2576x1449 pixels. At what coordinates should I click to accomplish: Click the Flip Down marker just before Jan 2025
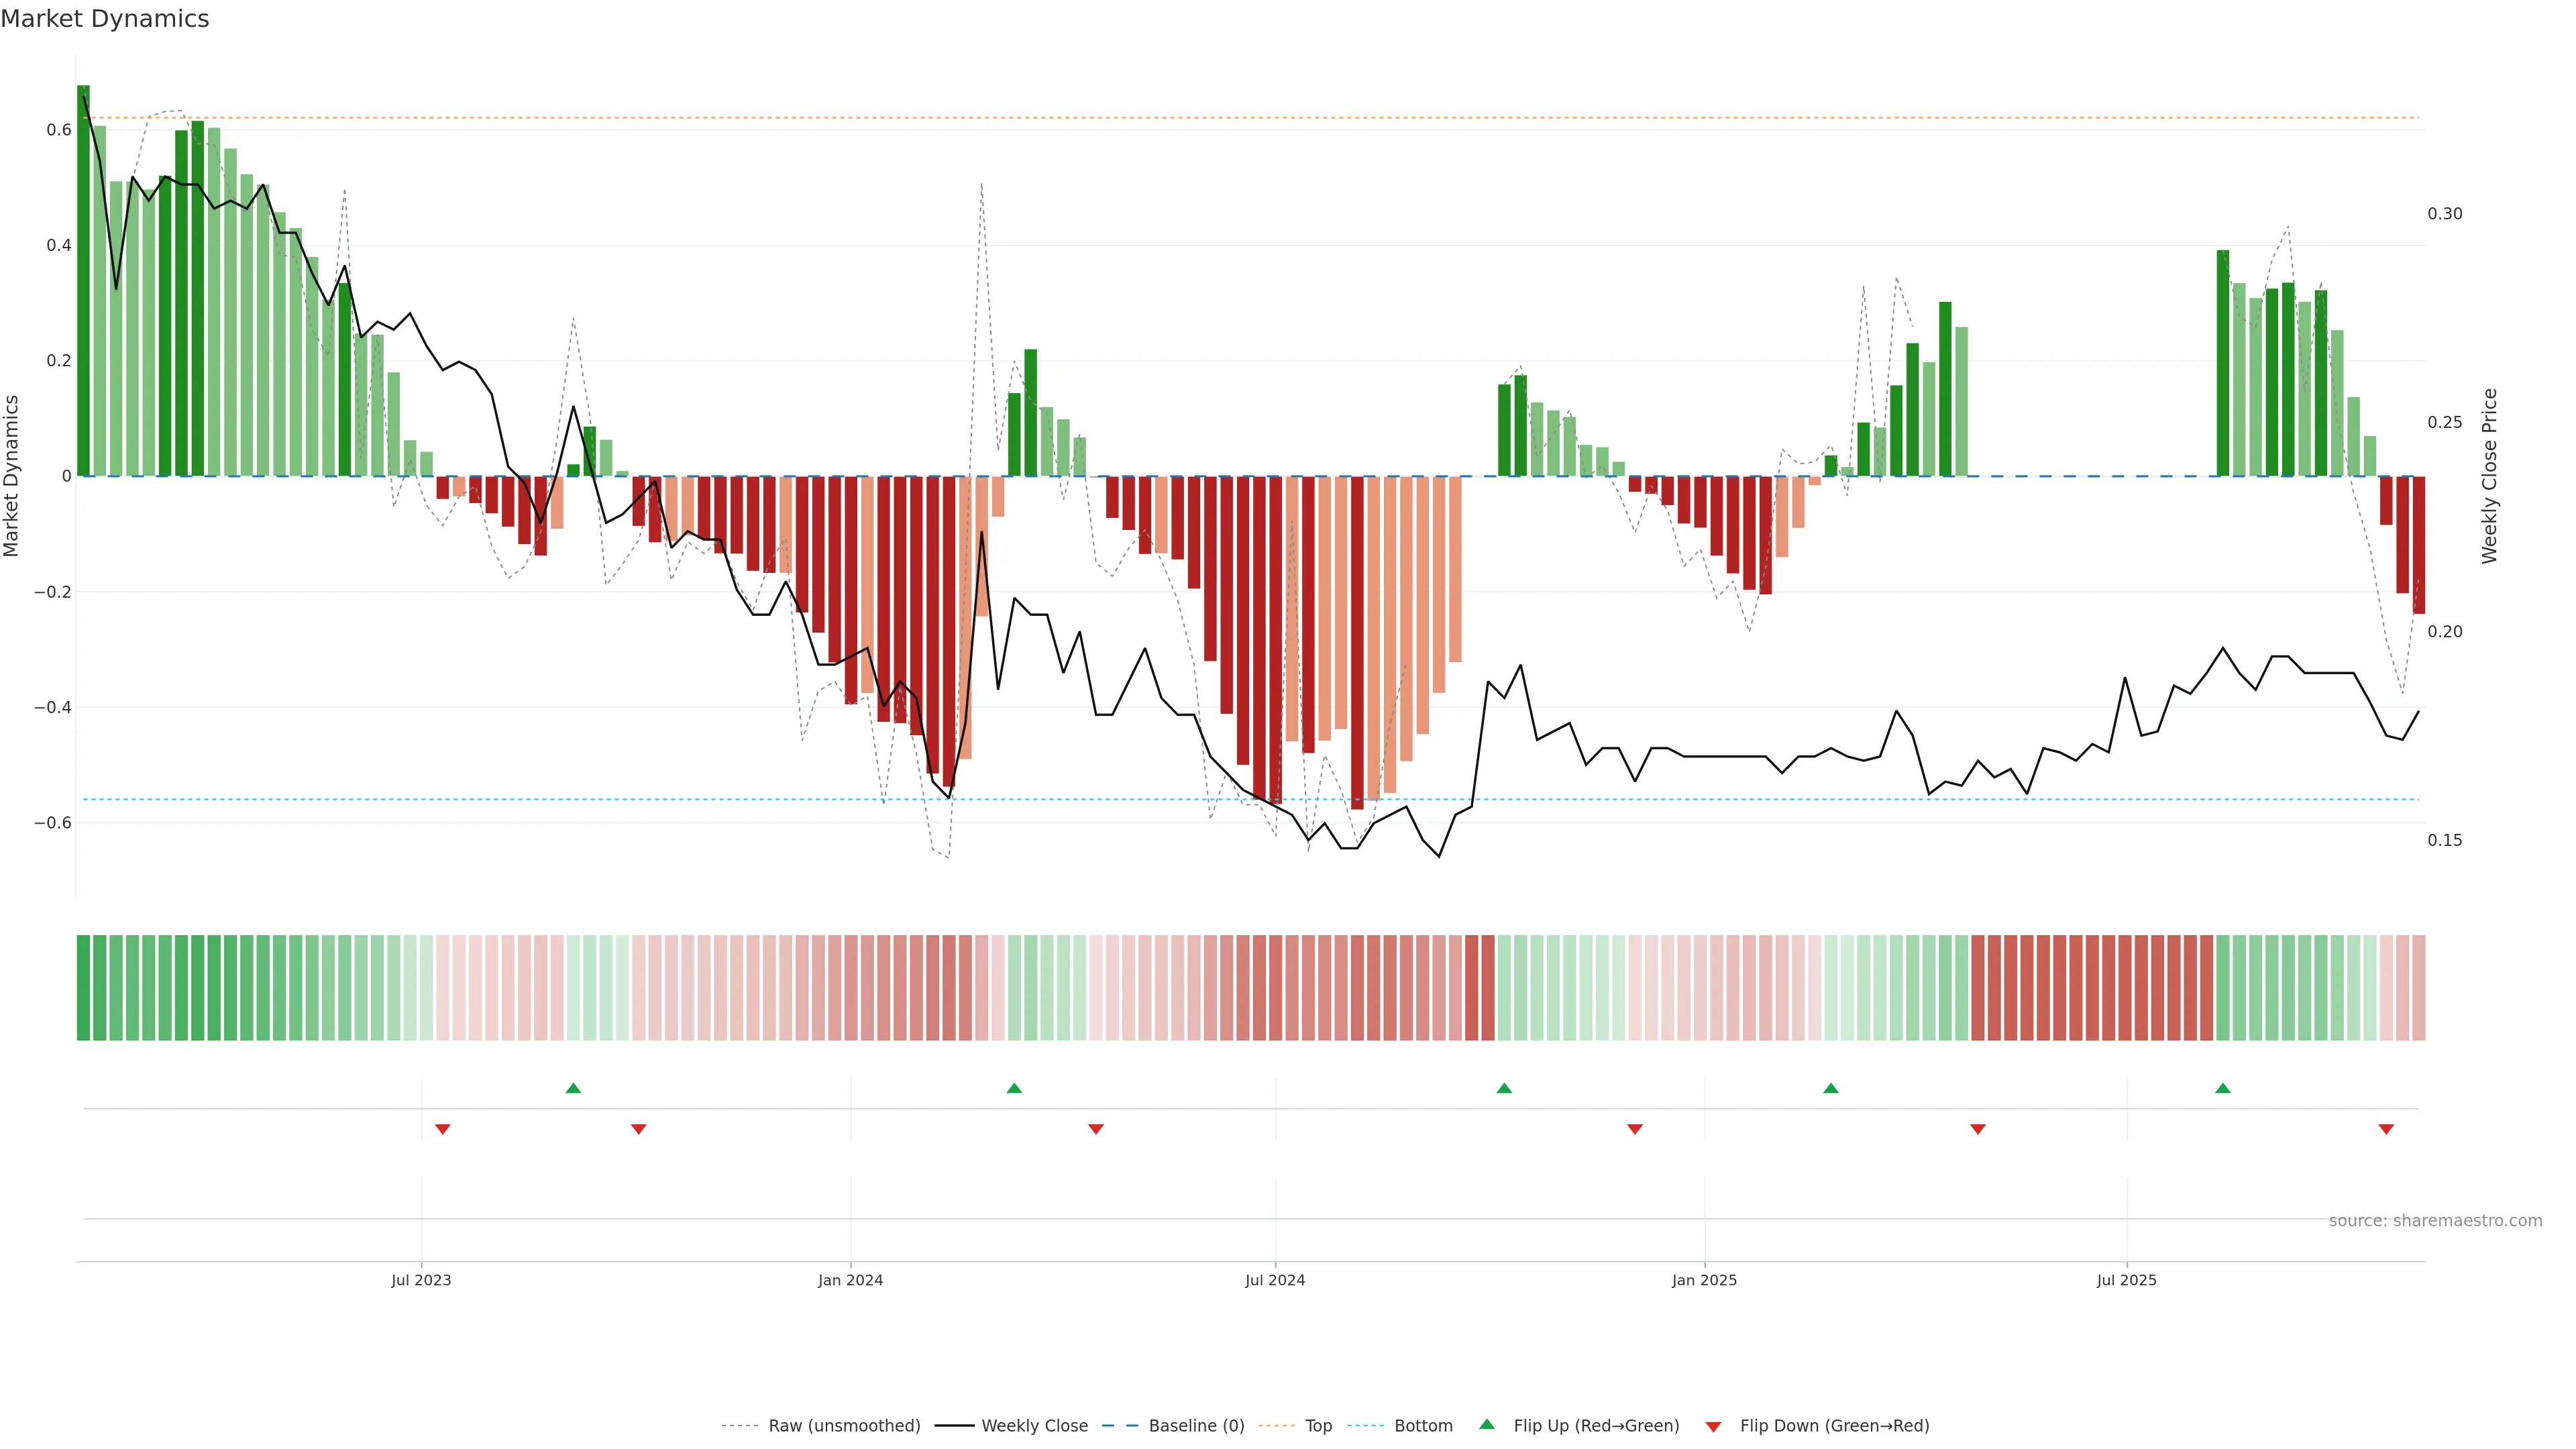point(1635,1129)
